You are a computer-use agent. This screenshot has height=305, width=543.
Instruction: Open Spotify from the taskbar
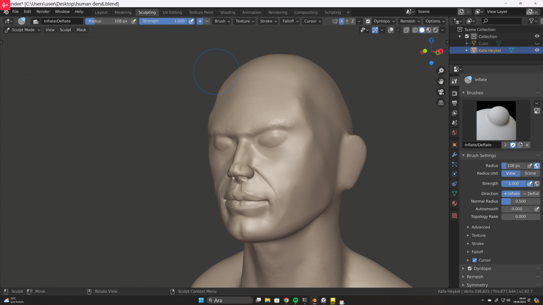(296, 300)
